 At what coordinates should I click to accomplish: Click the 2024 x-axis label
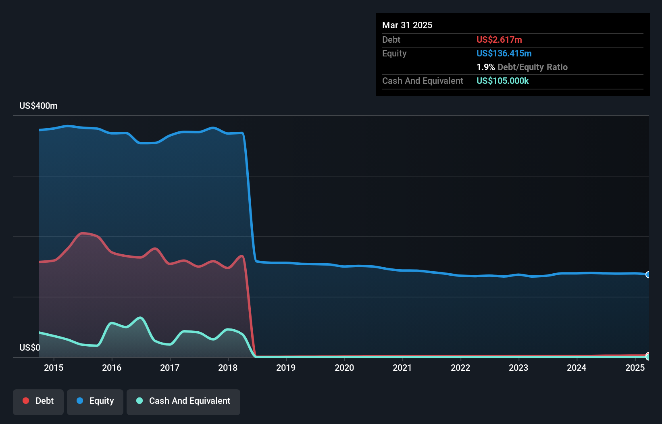[x=577, y=368]
